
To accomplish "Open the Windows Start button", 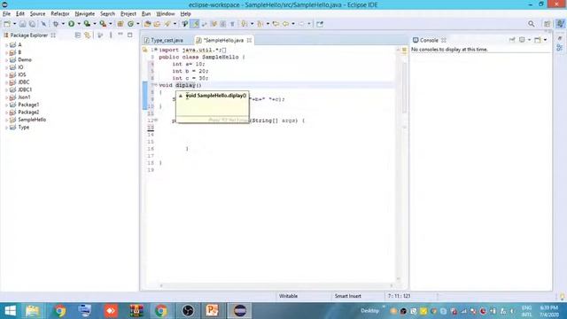I will coord(10,311).
